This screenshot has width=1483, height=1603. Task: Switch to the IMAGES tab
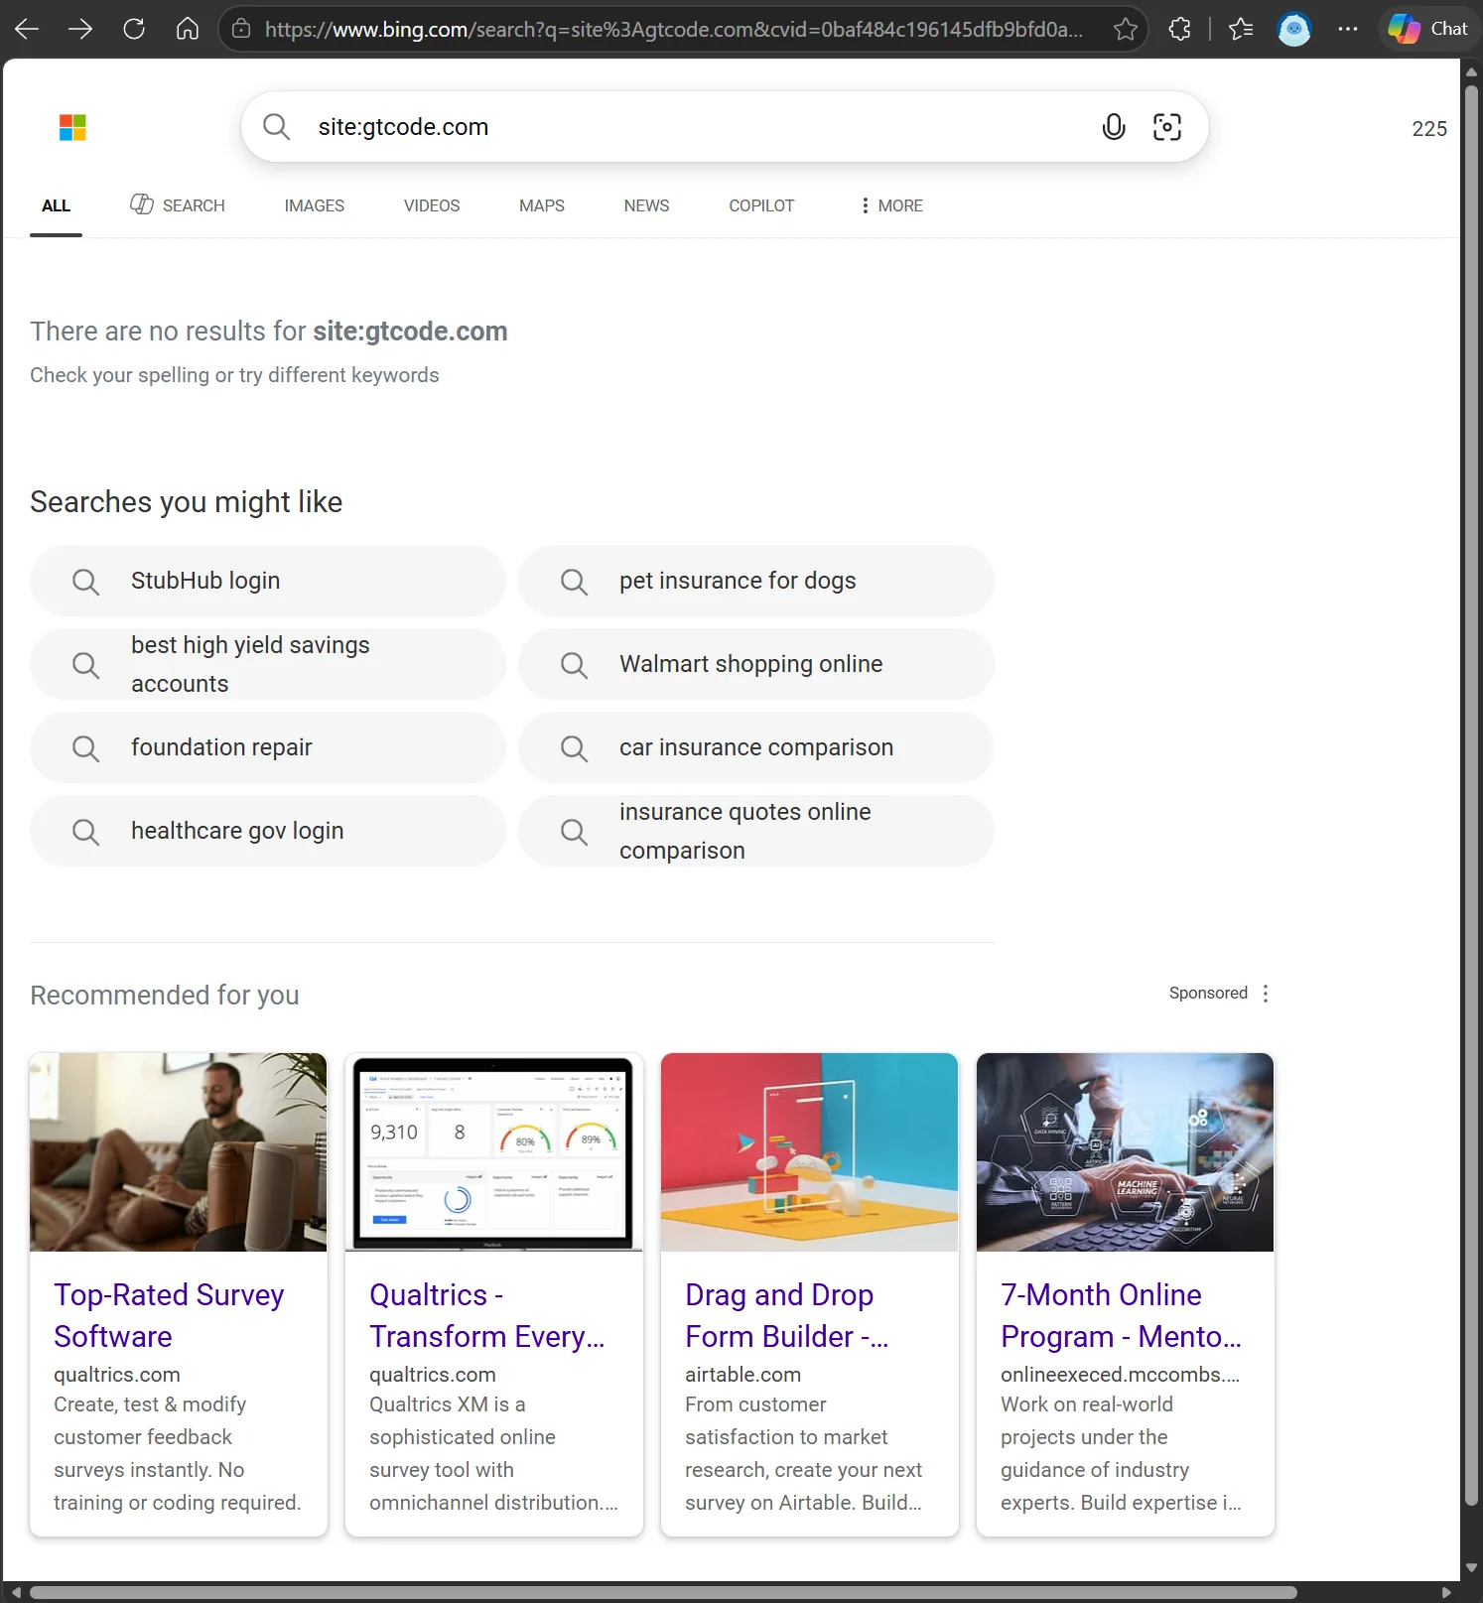[315, 205]
